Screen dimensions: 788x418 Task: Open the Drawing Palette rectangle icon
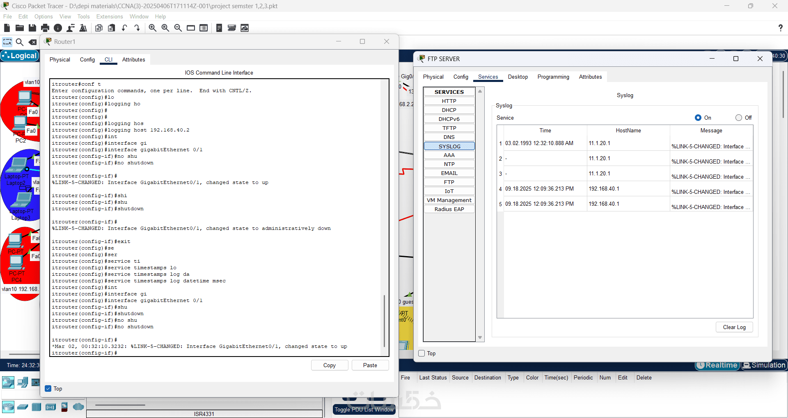pyautogui.click(x=191, y=28)
